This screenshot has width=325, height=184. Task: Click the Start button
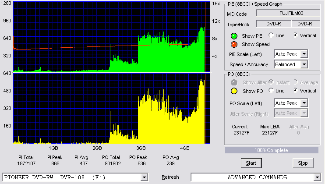click(x=251, y=163)
